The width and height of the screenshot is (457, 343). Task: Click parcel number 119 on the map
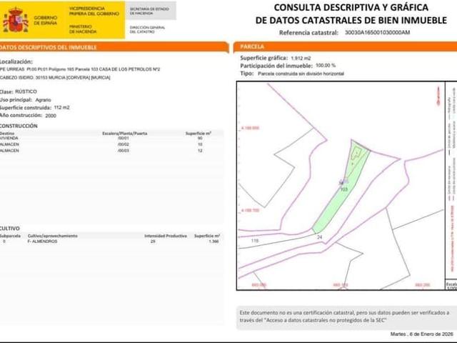(254, 241)
